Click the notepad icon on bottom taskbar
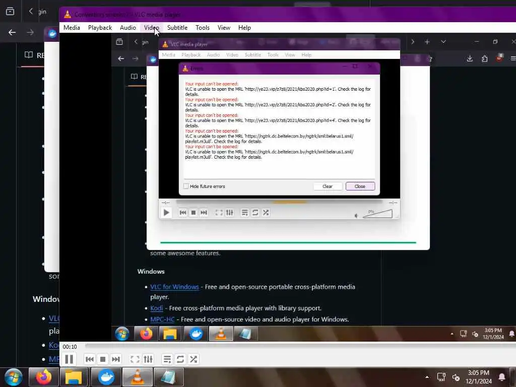516x387 pixels. (168, 377)
